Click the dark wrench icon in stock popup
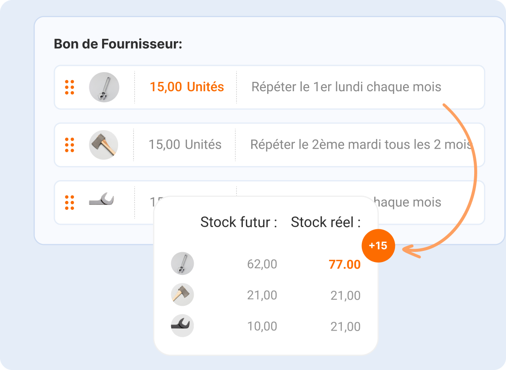 click(182, 326)
